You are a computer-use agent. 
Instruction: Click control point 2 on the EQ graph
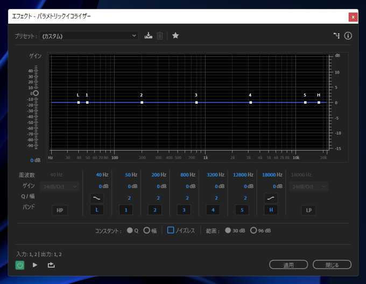point(142,103)
